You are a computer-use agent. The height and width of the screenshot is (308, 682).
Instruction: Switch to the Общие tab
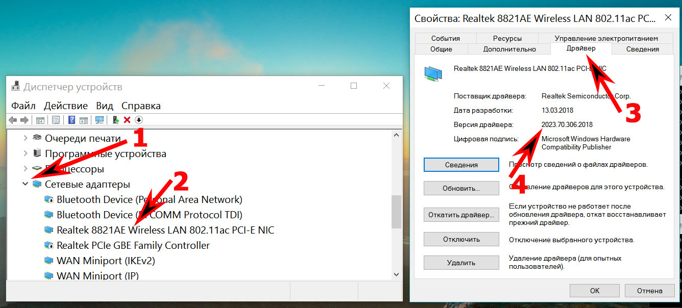(442, 49)
